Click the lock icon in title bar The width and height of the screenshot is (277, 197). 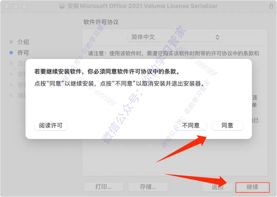[271, 6]
